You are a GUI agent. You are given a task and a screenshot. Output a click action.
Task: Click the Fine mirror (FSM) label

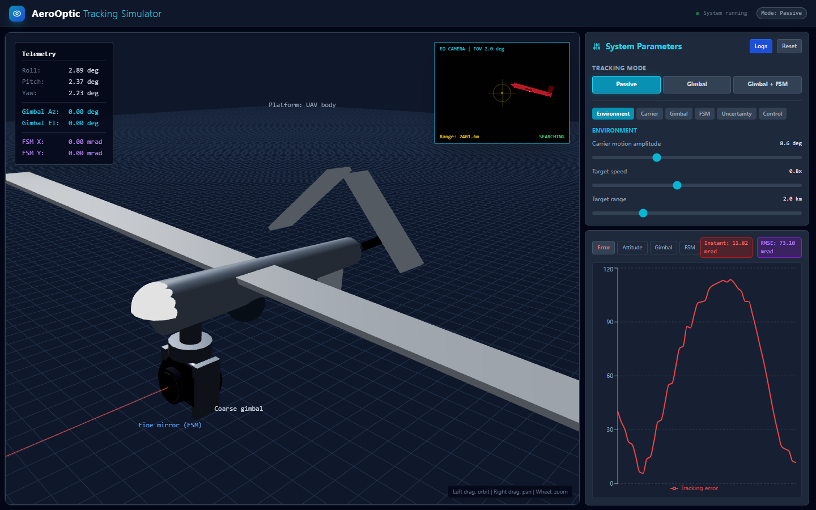170,425
